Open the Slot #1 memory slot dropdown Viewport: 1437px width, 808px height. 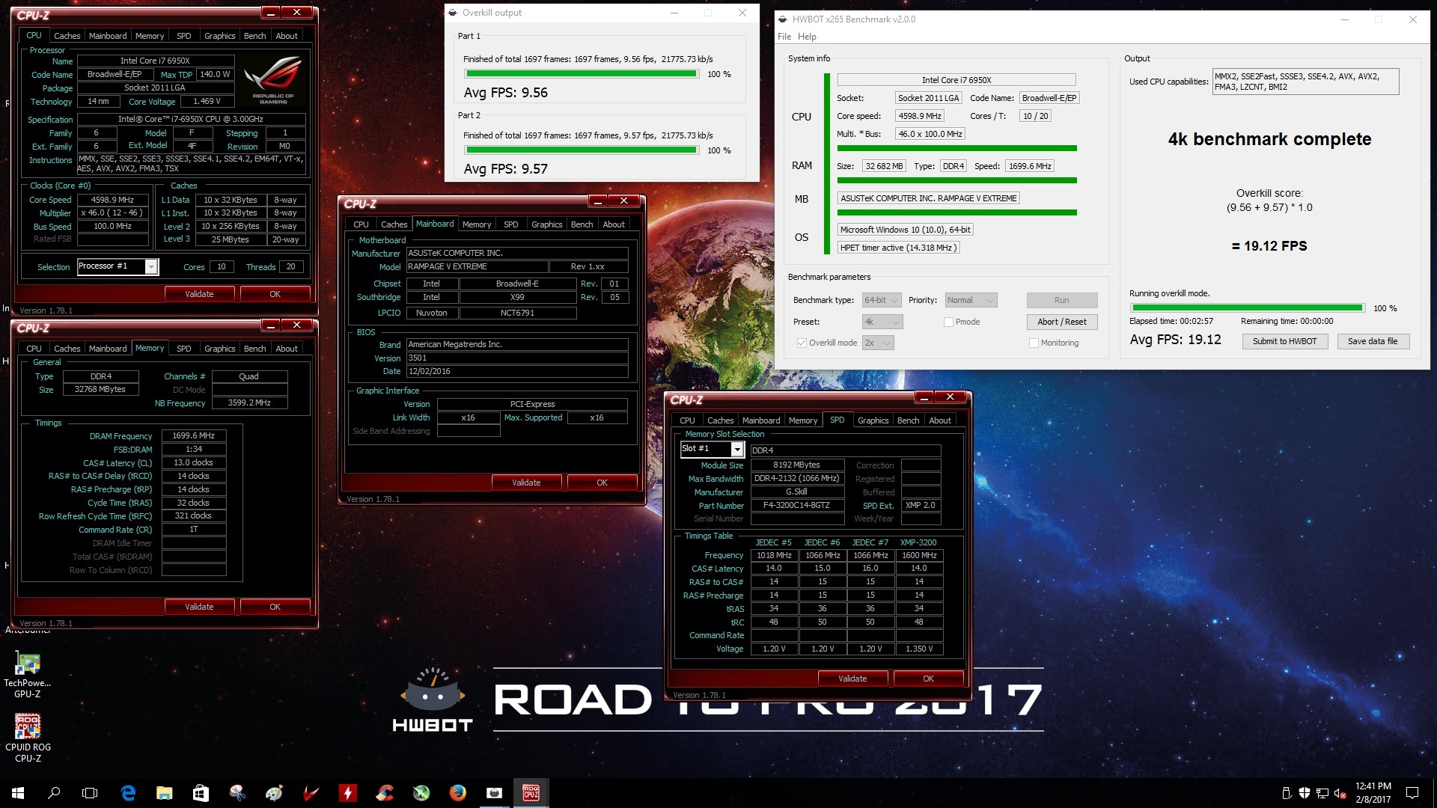[712, 449]
